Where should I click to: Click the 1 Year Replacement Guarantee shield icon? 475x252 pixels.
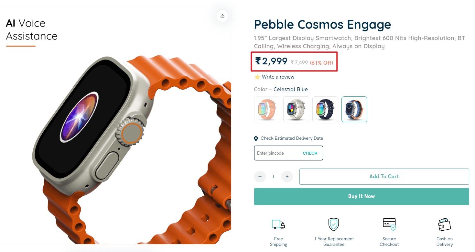(x=333, y=224)
